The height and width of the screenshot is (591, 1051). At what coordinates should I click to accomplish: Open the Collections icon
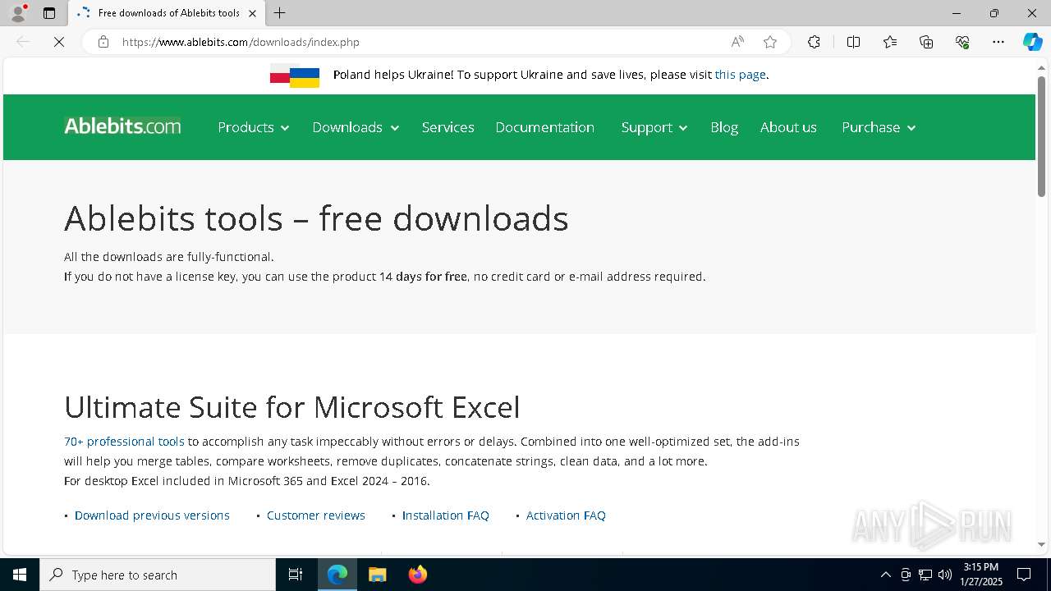[926, 42]
